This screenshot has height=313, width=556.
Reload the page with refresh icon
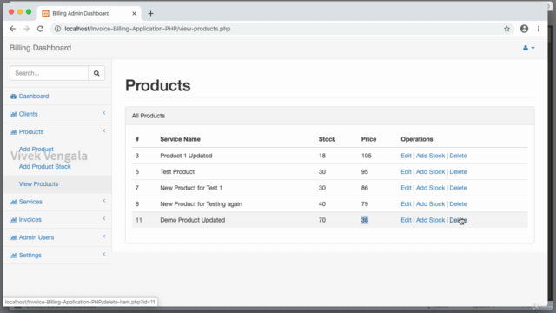coord(41,29)
